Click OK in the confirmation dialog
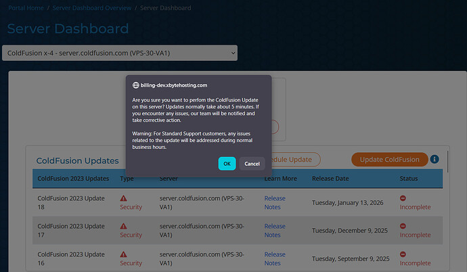 tap(227, 164)
